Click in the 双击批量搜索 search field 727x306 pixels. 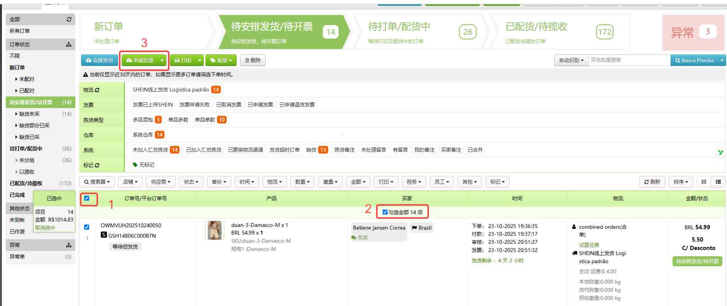(629, 60)
